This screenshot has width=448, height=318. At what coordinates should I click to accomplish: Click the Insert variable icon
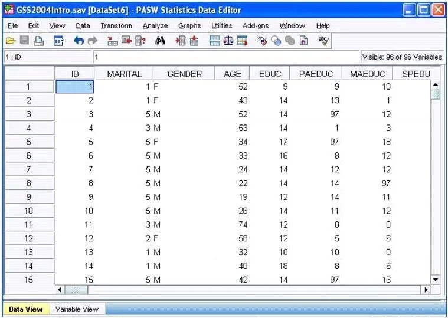click(194, 41)
